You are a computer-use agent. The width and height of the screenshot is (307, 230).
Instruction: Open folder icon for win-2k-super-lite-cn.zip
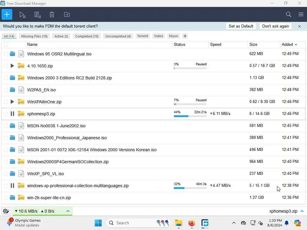point(12,198)
